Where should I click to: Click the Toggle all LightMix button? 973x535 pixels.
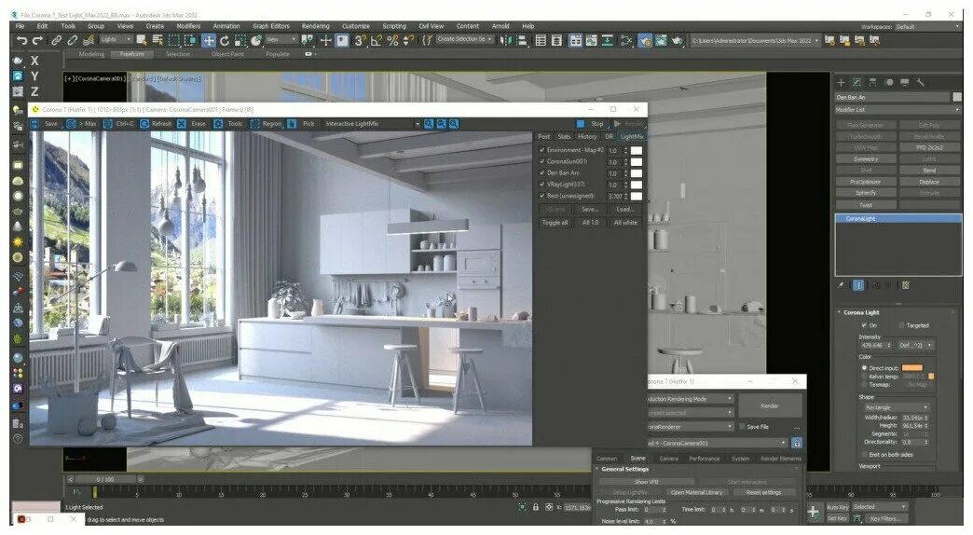coord(555,222)
